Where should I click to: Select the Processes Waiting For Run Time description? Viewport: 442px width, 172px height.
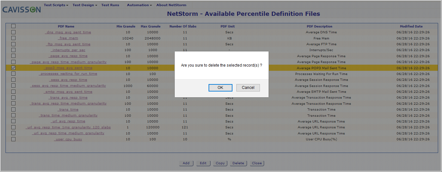click(321, 74)
